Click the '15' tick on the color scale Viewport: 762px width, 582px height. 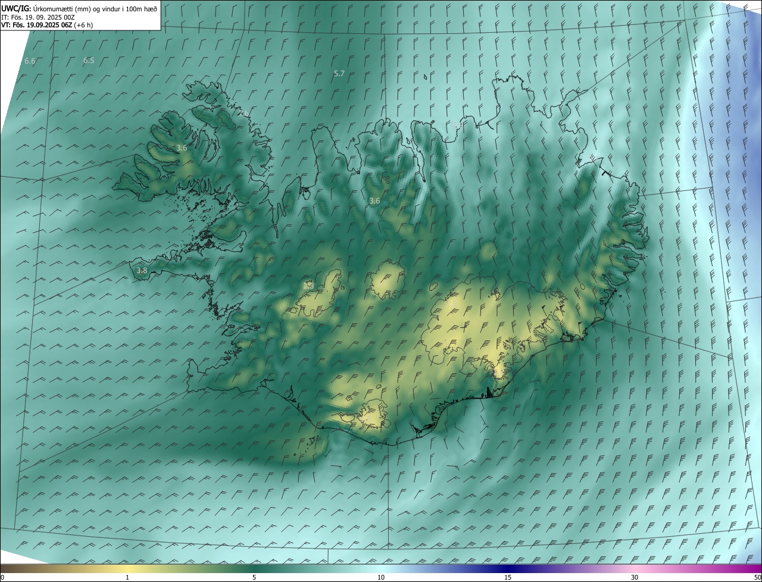(508, 577)
